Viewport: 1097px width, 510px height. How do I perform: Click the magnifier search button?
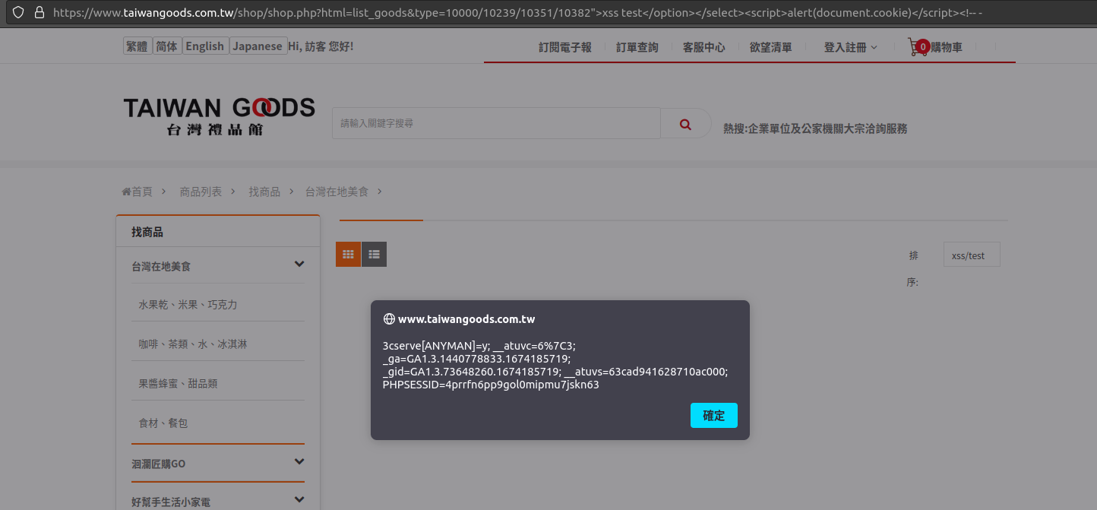(685, 124)
